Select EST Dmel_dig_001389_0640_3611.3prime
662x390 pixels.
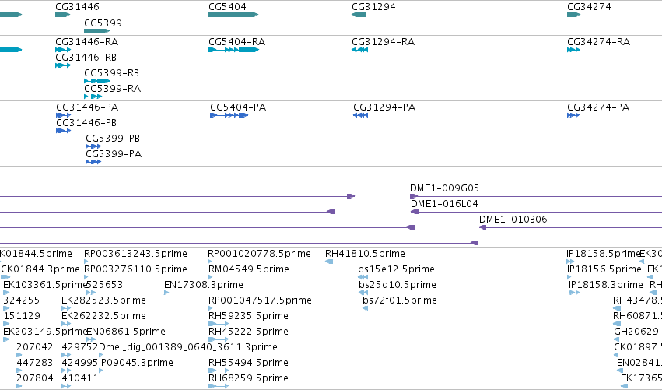[188, 347]
